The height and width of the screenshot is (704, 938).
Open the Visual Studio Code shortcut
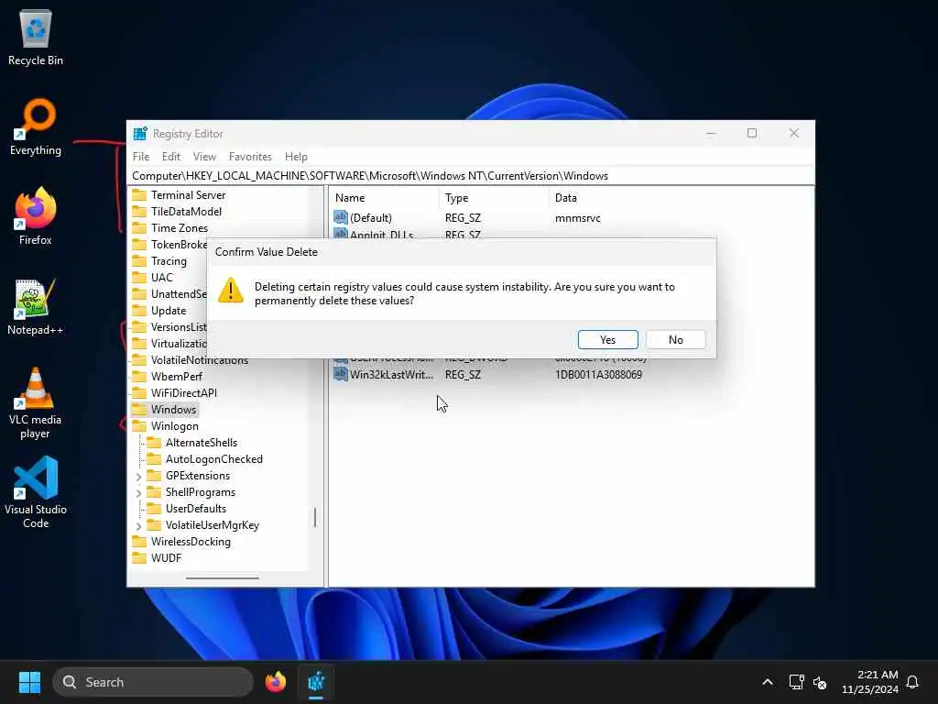coord(36,492)
